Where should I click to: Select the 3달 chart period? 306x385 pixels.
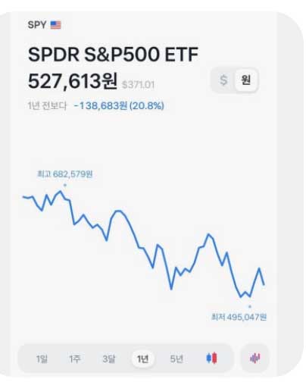pyautogui.click(x=109, y=358)
